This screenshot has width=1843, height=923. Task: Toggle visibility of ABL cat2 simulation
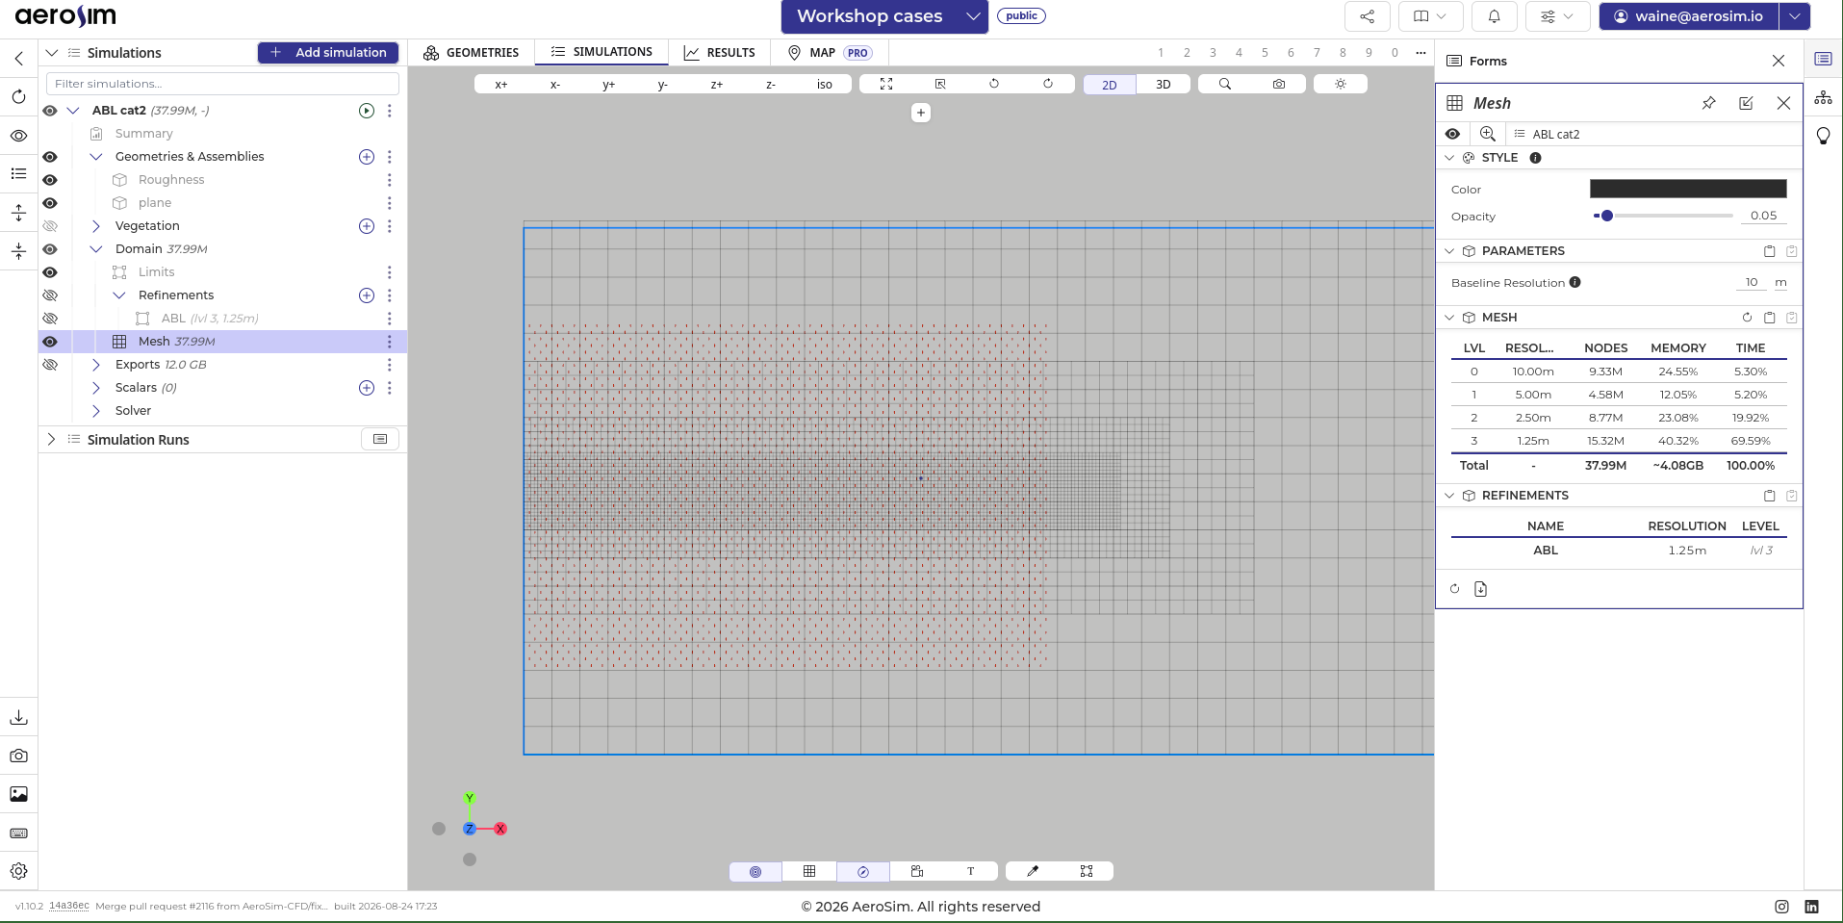50,111
